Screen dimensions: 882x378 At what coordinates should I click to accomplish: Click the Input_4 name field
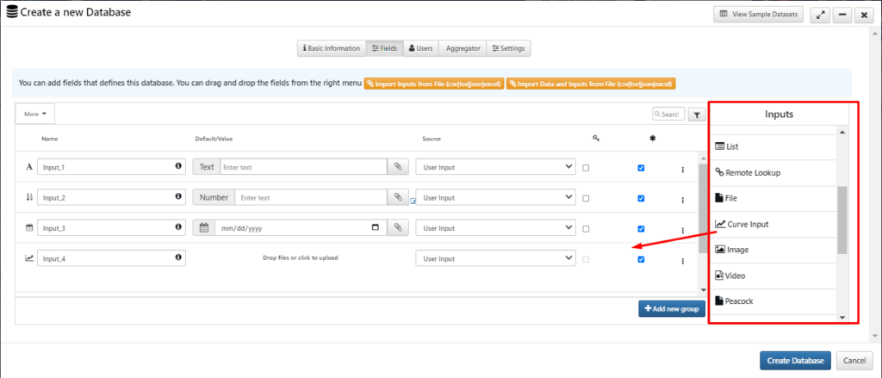(x=111, y=258)
